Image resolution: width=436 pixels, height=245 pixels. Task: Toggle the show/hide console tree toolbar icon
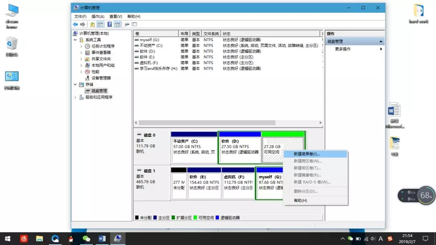coord(99,24)
